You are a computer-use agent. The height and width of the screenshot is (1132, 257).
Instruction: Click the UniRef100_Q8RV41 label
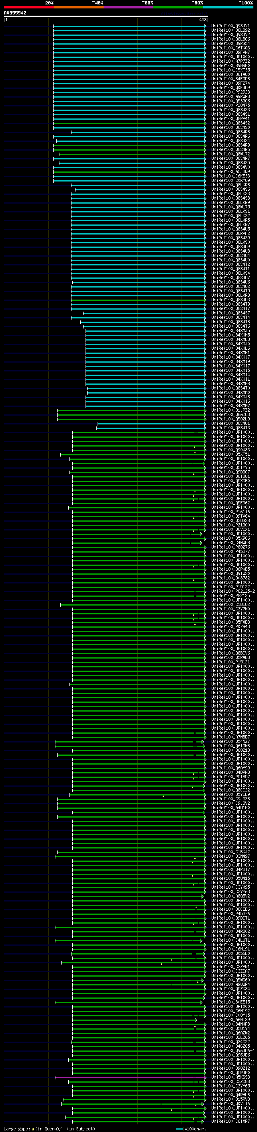point(230,118)
